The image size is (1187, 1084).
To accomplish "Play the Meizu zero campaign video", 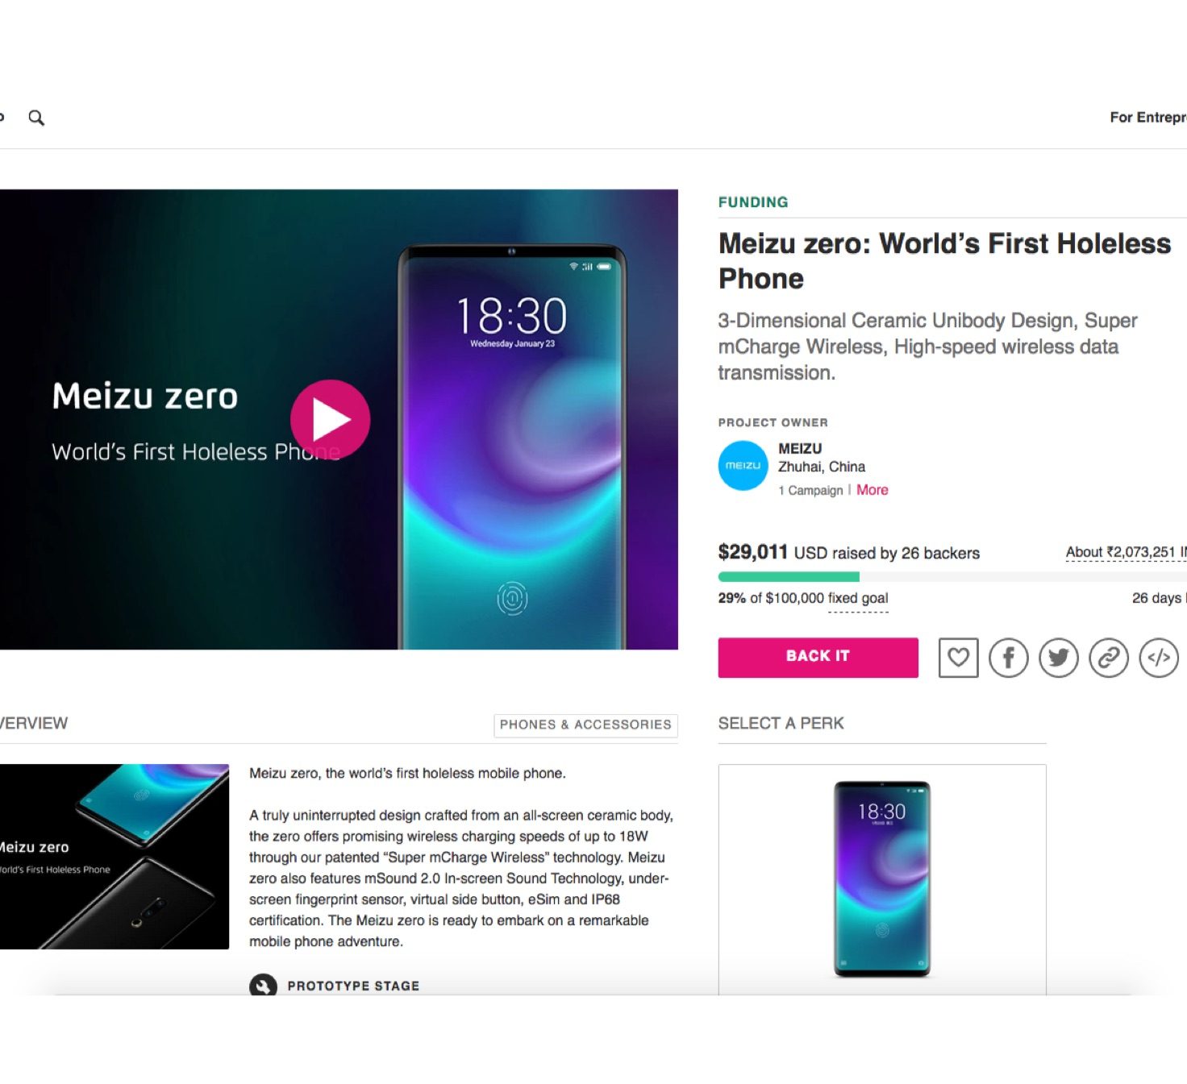I will click(330, 419).
